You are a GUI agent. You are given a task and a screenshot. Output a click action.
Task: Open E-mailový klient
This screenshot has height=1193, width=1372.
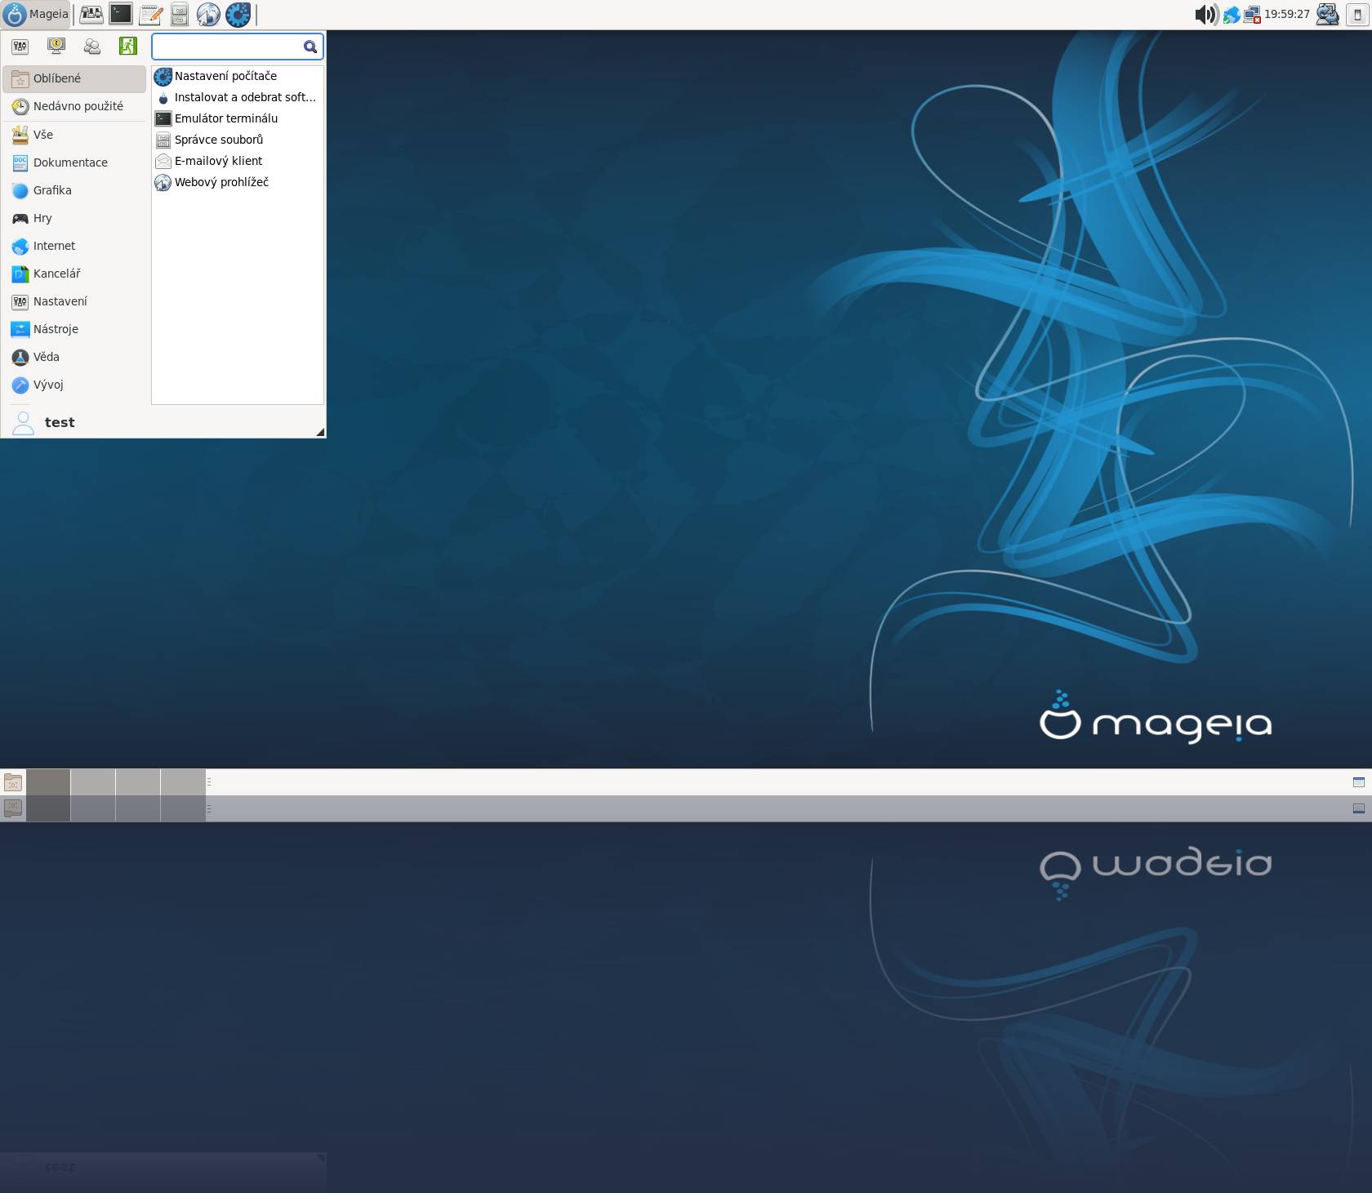click(x=238, y=161)
